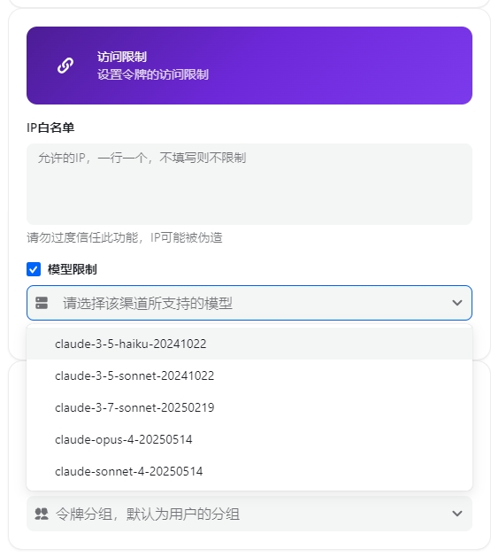Open the 令牌分组 group selector field
491x557 pixels.
tap(249, 514)
